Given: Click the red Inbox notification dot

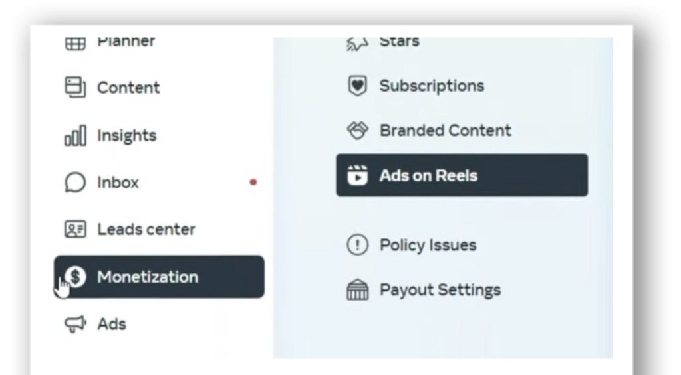Looking at the screenshot, I should pyautogui.click(x=253, y=183).
